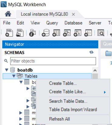
Task: Create a new SQL tab icon
Action: pyautogui.click(x=9, y=33)
